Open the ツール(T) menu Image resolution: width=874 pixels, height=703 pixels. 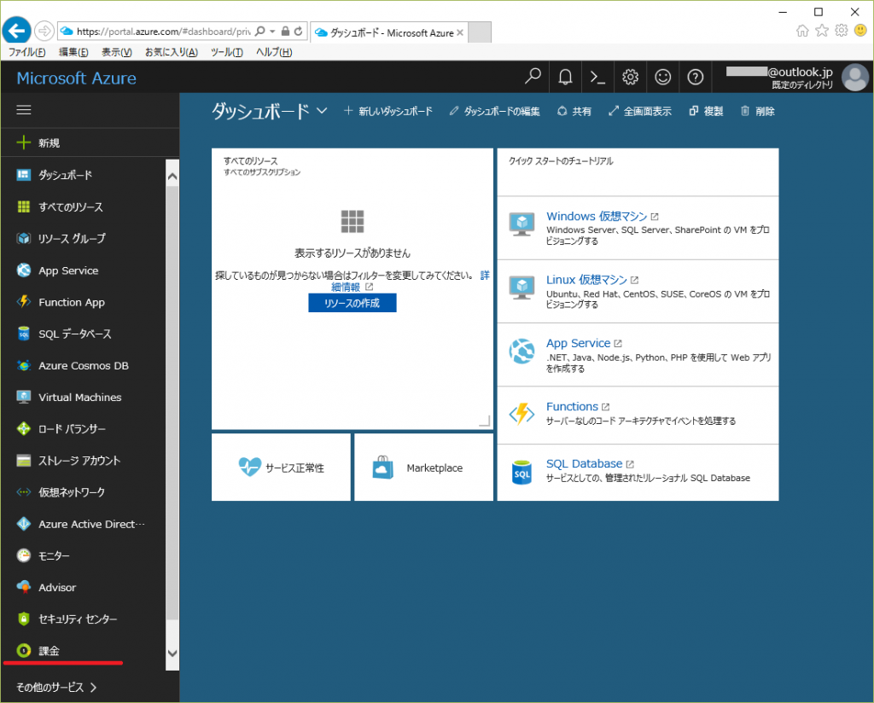tap(226, 52)
